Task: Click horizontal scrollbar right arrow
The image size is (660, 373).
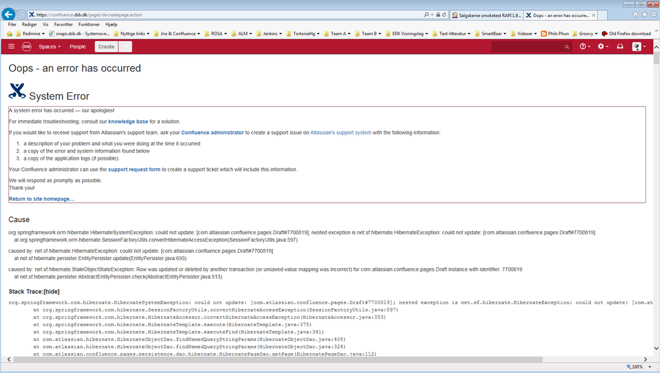Action: coord(645,359)
